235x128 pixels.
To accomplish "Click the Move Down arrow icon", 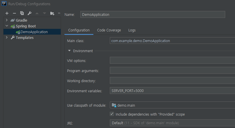I will (x=44, y=13).
